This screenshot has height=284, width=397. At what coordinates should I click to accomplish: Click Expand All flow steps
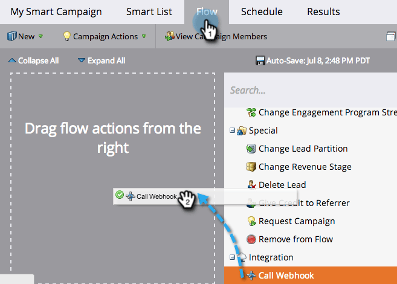click(102, 60)
